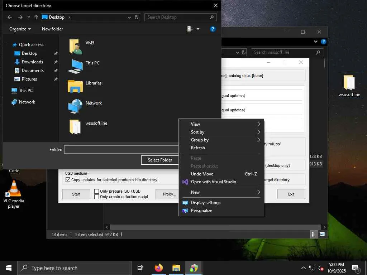Viewport: 367px width, 275px height.
Task: Click the help question mark icon
Action: [213, 29]
